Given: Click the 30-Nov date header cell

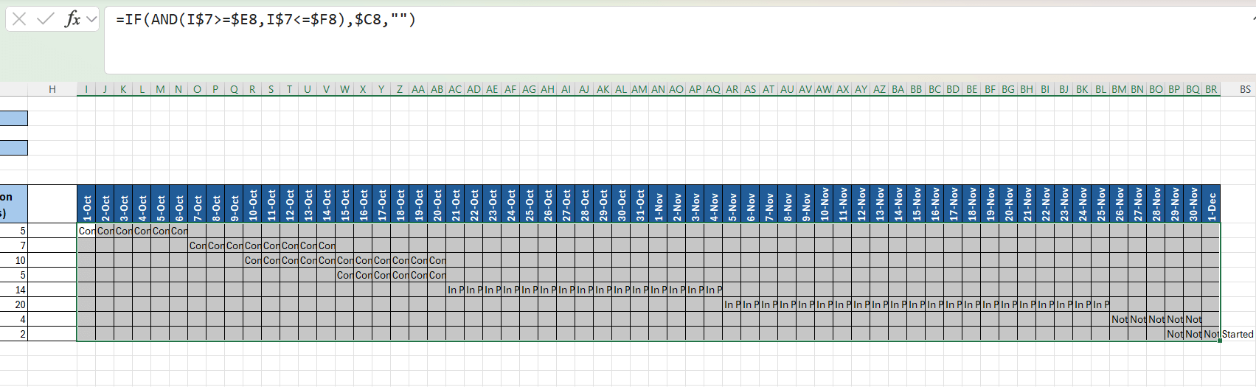Looking at the screenshot, I should point(1193,204).
